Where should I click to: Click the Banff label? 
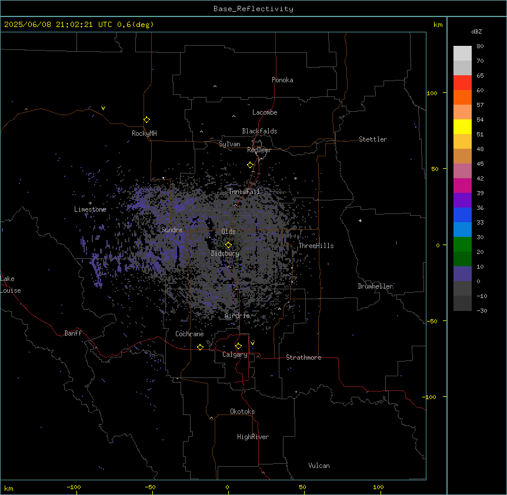73,333
